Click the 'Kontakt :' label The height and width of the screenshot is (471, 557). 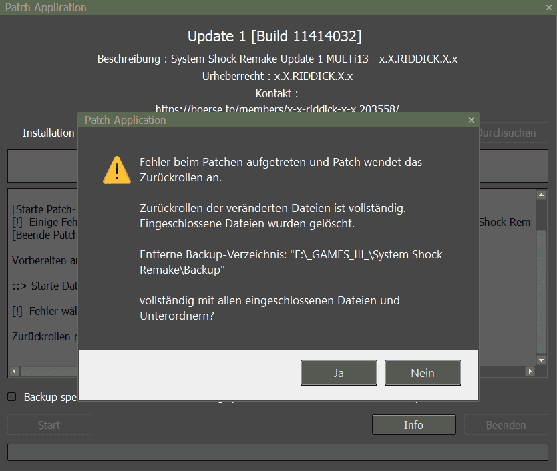tap(276, 93)
